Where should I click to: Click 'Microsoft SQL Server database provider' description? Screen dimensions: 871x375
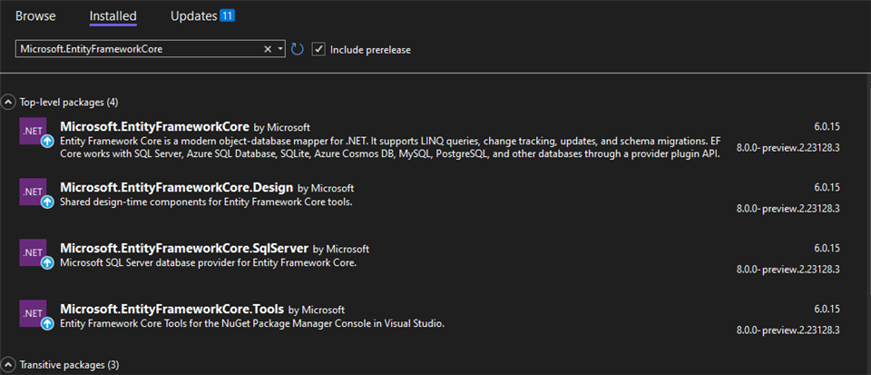tap(208, 262)
